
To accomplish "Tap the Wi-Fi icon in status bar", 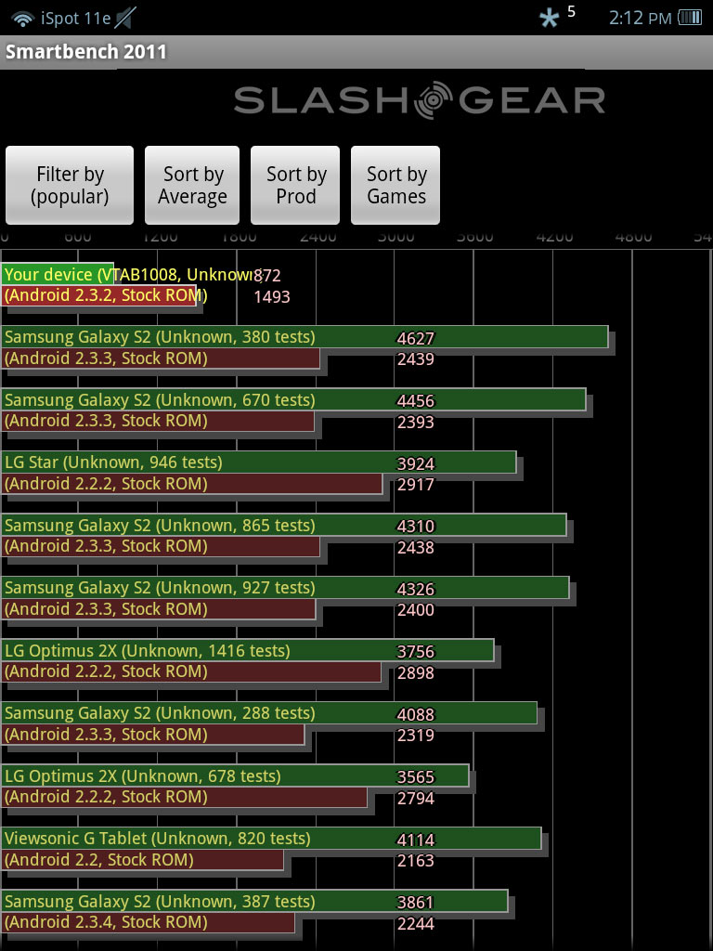I will tap(22, 18).
